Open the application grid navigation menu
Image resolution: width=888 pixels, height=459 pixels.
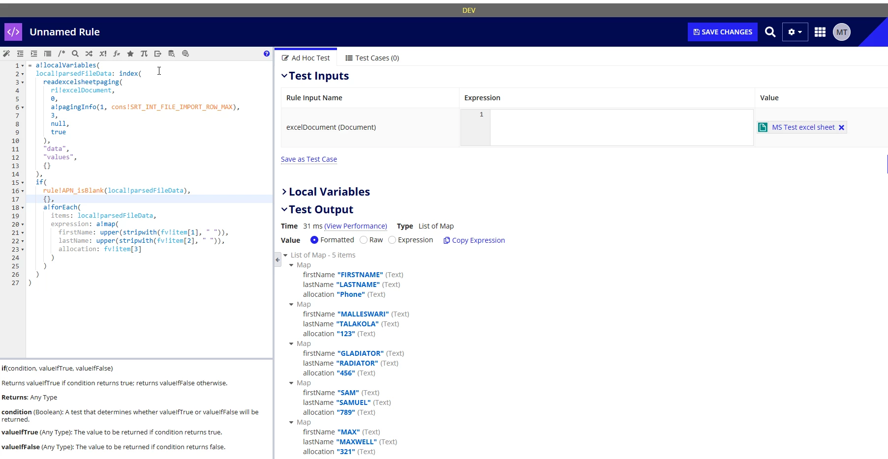click(820, 32)
